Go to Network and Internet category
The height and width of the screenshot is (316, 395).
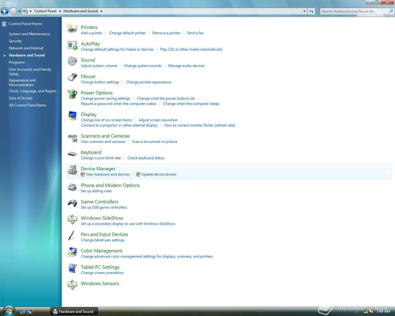point(26,48)
